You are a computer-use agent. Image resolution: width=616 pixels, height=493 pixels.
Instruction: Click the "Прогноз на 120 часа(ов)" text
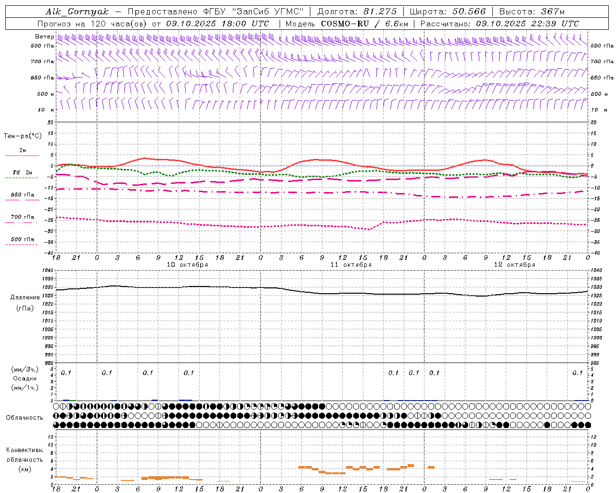(x=92, y=24)
